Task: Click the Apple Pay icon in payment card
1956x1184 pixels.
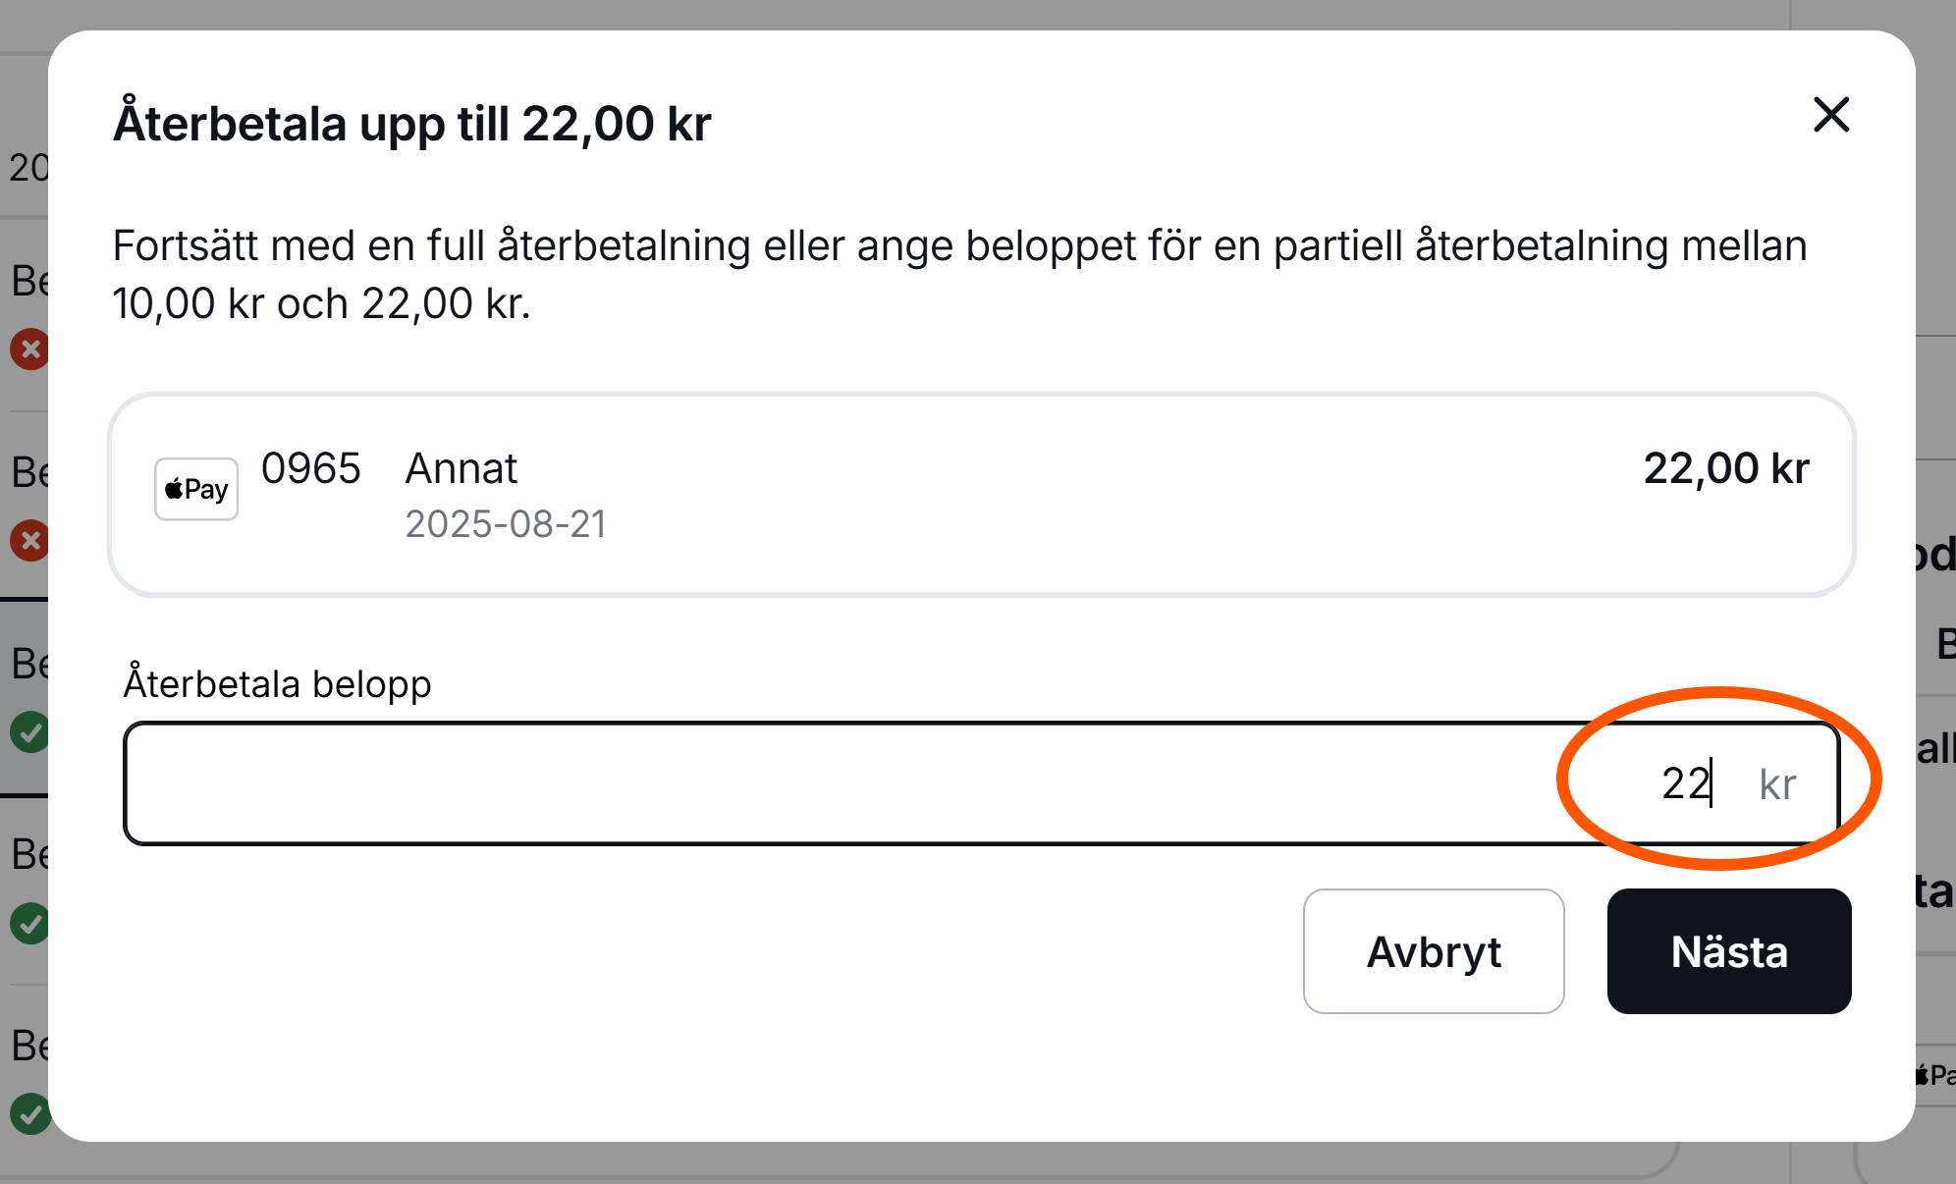Action: [196, 489]
